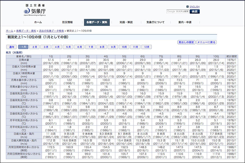
Task: Open the ホーム navigation menu
Action: (38, 22)
